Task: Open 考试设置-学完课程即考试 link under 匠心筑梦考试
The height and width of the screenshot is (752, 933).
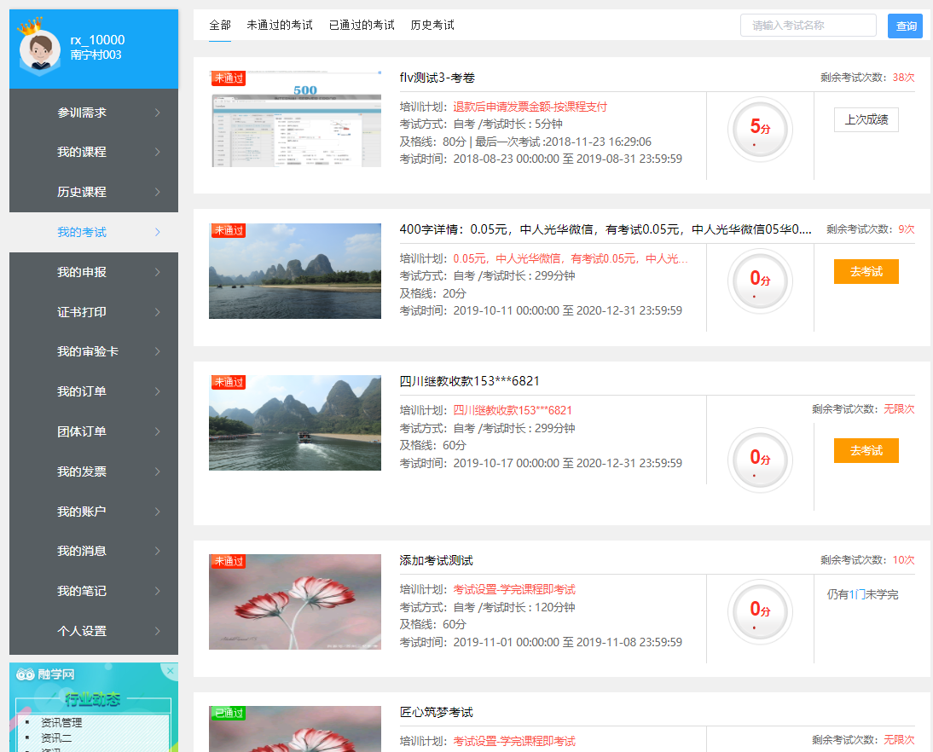Action: [514, 741]
